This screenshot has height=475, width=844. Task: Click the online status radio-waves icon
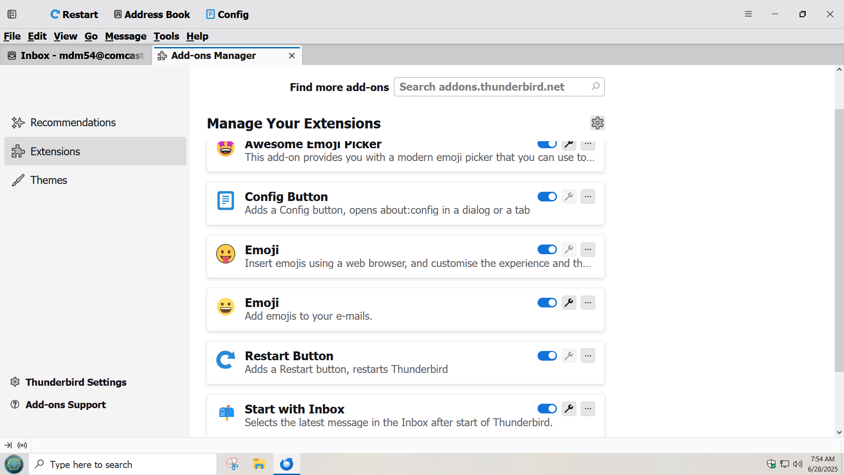coord(22,445)
